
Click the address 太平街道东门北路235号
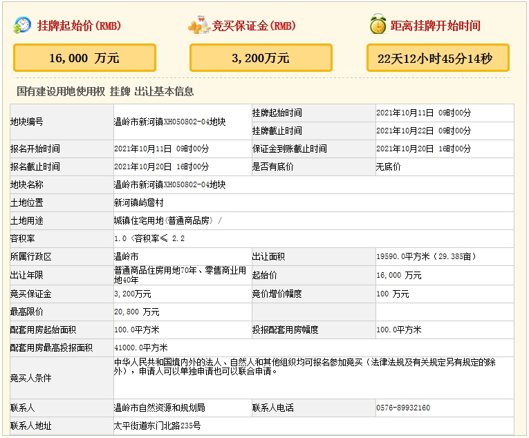(x=157, y=426)
